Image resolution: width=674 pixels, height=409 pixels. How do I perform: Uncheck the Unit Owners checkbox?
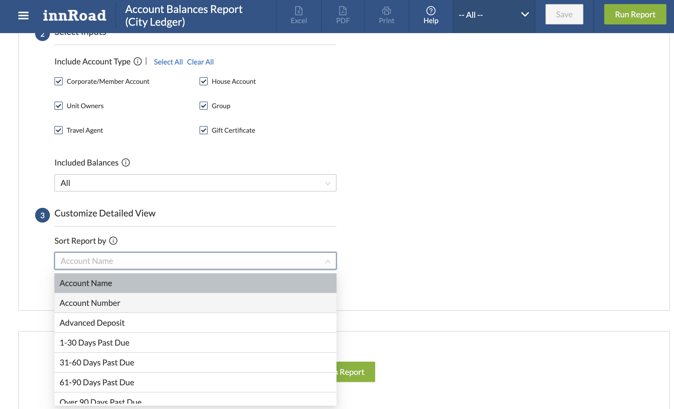tap(59, 106)
